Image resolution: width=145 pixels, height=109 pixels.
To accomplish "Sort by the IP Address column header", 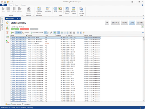I will [75, 35].
